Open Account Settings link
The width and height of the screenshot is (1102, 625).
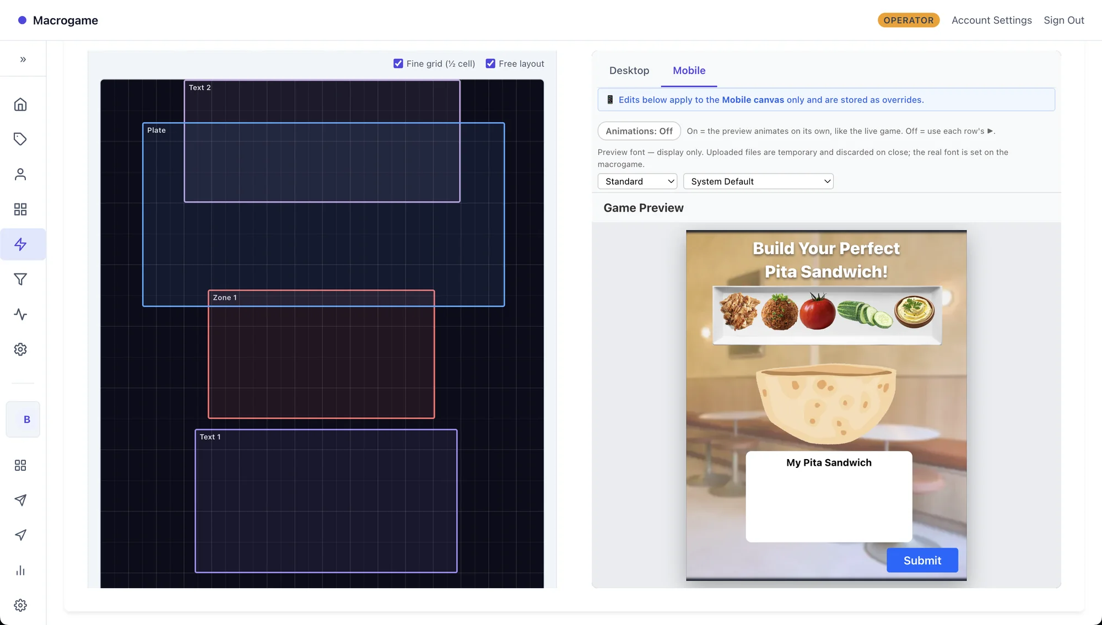click(x=992, y=20)
